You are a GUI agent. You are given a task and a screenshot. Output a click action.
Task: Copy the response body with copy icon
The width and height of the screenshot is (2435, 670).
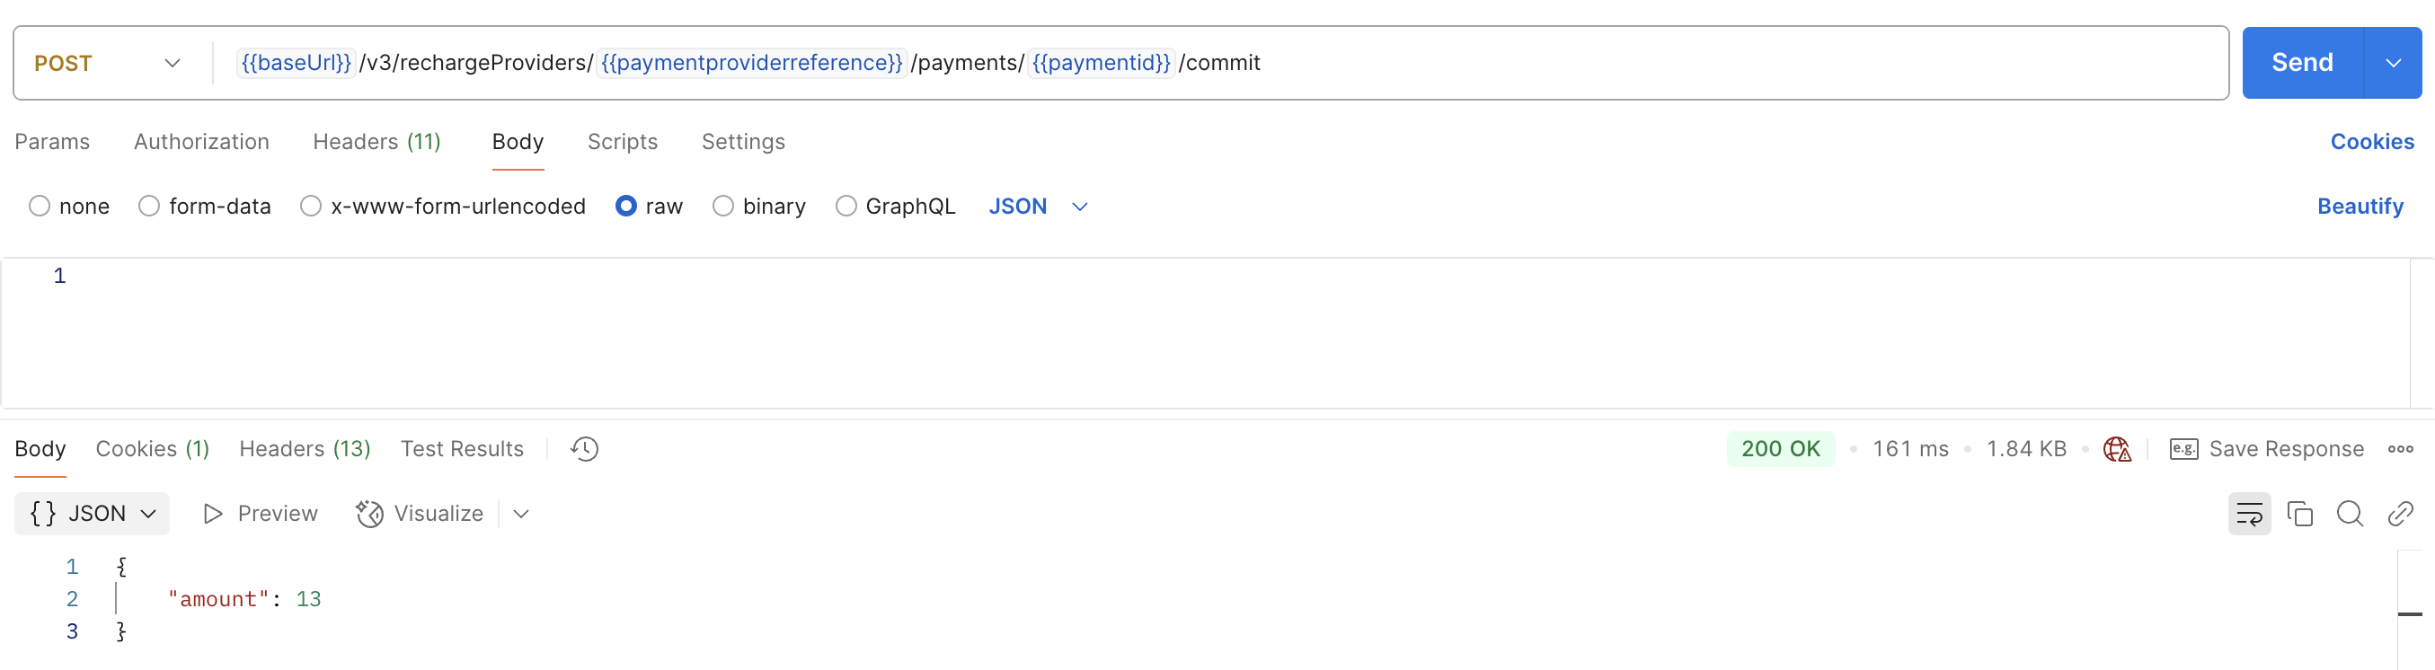[x=2299, y=514]
